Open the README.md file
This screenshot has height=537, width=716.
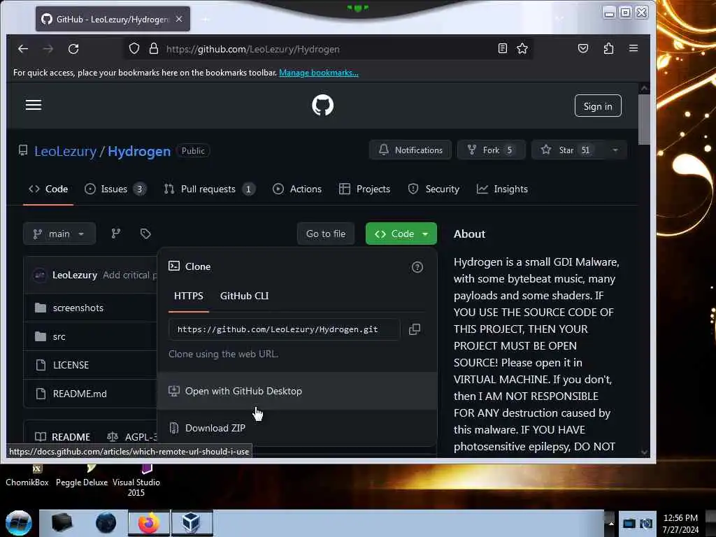80,394
